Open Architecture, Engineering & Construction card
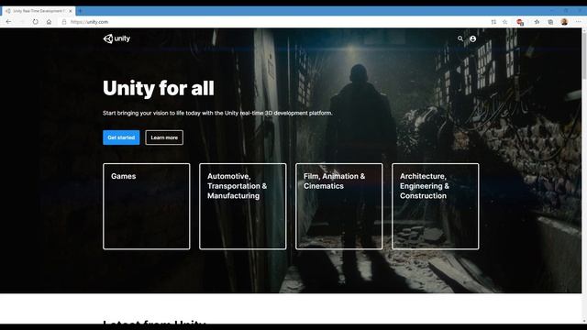The image size is (587, 330). 435,206
